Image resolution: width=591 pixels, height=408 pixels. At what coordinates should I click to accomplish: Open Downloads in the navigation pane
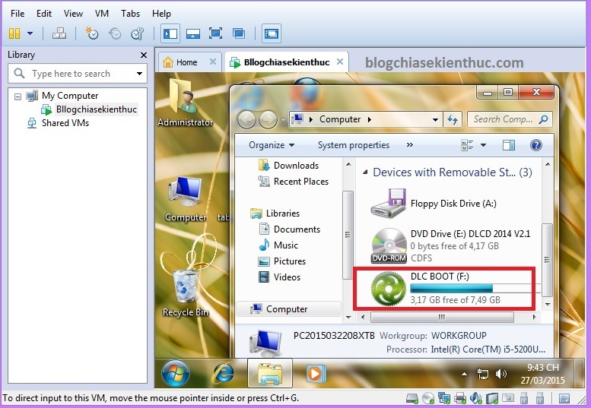(289, 166)
